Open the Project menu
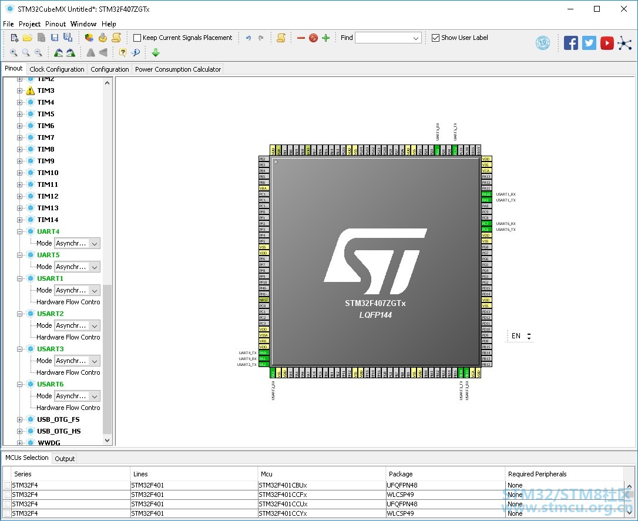 pos(30,24)
